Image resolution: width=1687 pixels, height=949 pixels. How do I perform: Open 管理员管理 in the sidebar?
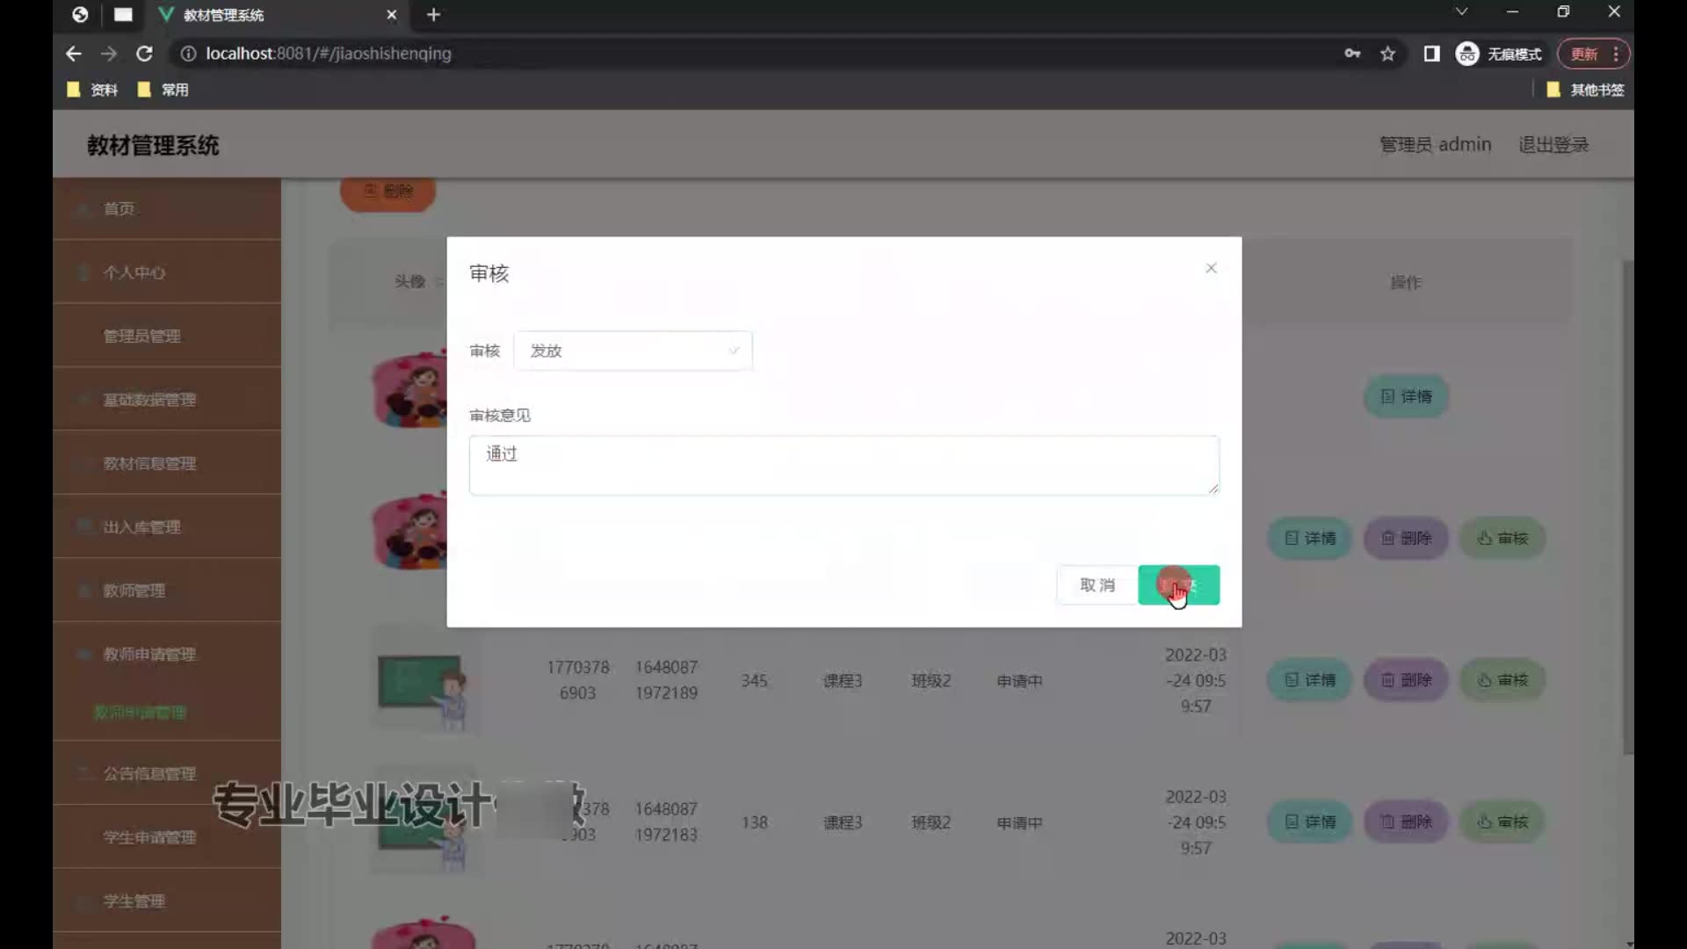coord(167,336)
